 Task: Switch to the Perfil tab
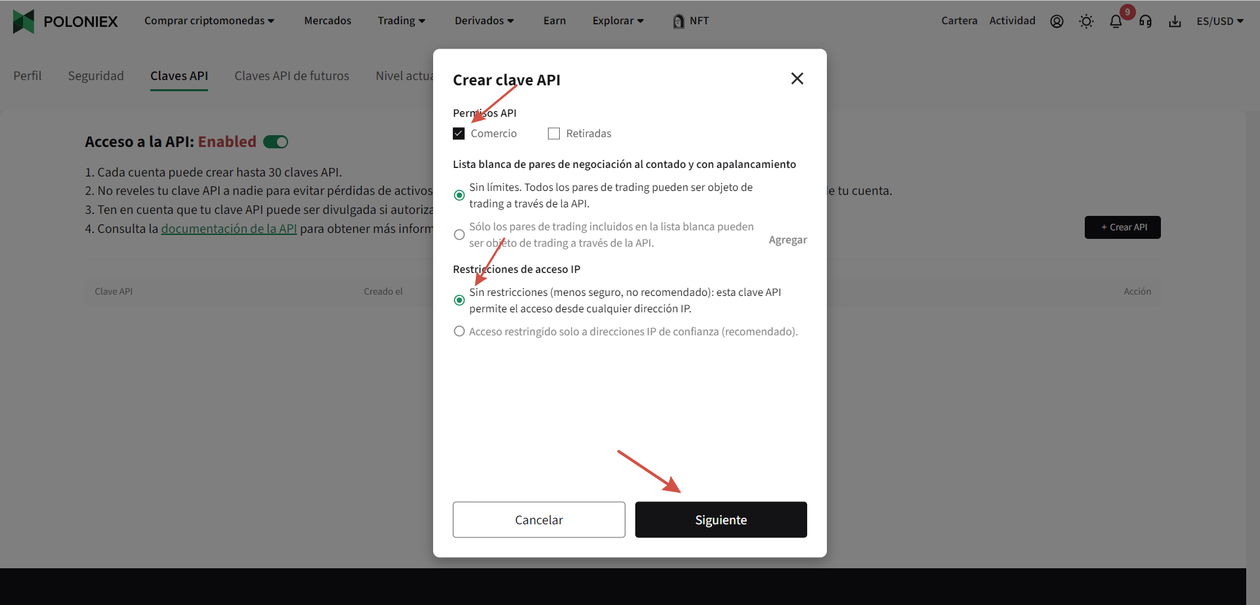click(28, 76)
